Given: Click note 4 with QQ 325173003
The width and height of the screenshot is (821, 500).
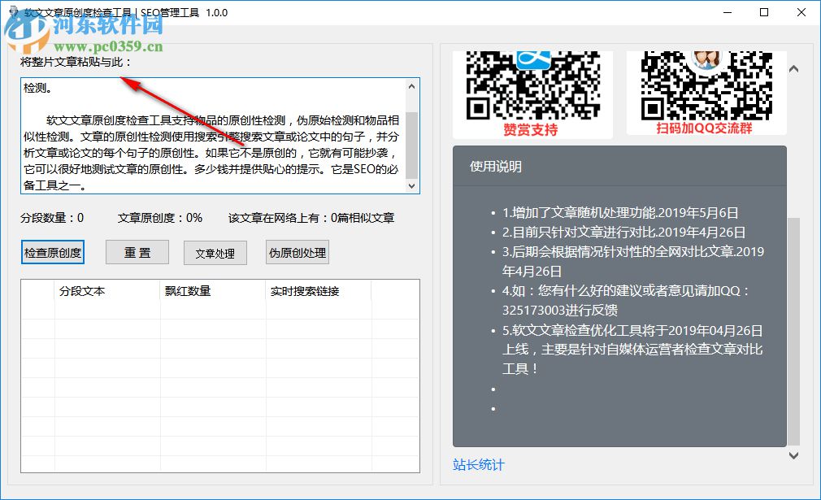Looking at the screenshot, I should tap(626, 300).
